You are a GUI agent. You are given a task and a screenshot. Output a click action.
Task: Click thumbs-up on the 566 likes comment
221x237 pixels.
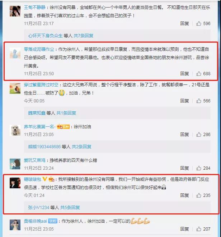[199, 101]
